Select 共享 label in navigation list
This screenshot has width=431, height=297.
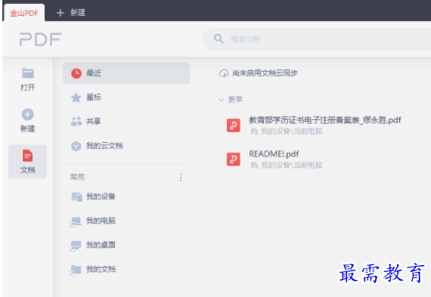click(x=94, y=121)
